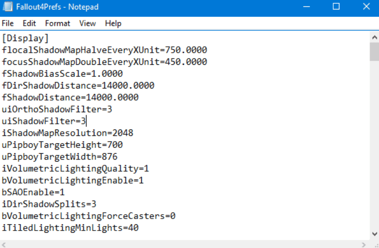Click the Fallout4Prefs - Notepad title text
The width and height of the screenshot is (379, 248).
[57, 7]
